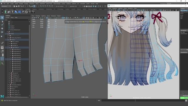The image size is (188, 106).
Task: Collapse the MODEL group in Outliner
Action: 7,34
